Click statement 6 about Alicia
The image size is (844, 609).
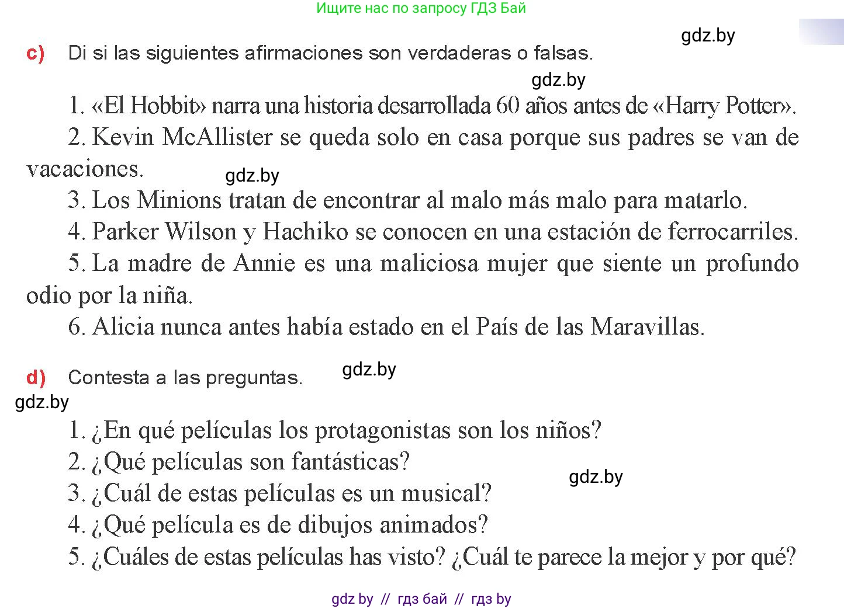(x=386, y=326)
